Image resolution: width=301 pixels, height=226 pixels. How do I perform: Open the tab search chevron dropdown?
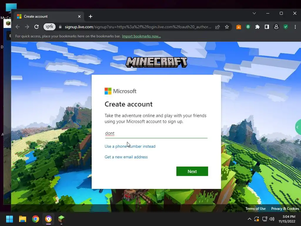click(x=254, y=13)
